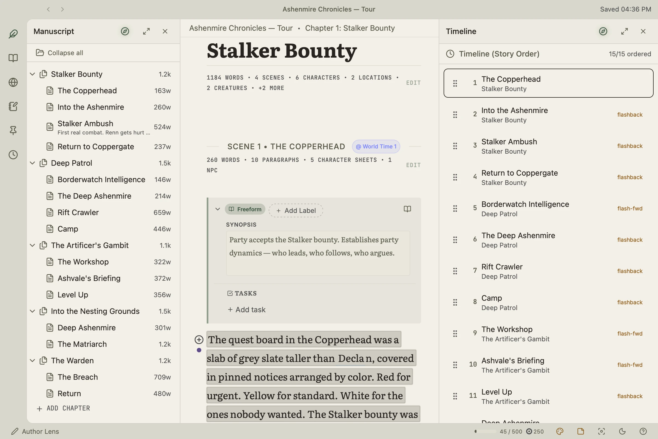This screenshot has height=439, width=658.
Task: Click EDIT next to chapter statistics
Action: pyautogui.click(x=413, y=83)
